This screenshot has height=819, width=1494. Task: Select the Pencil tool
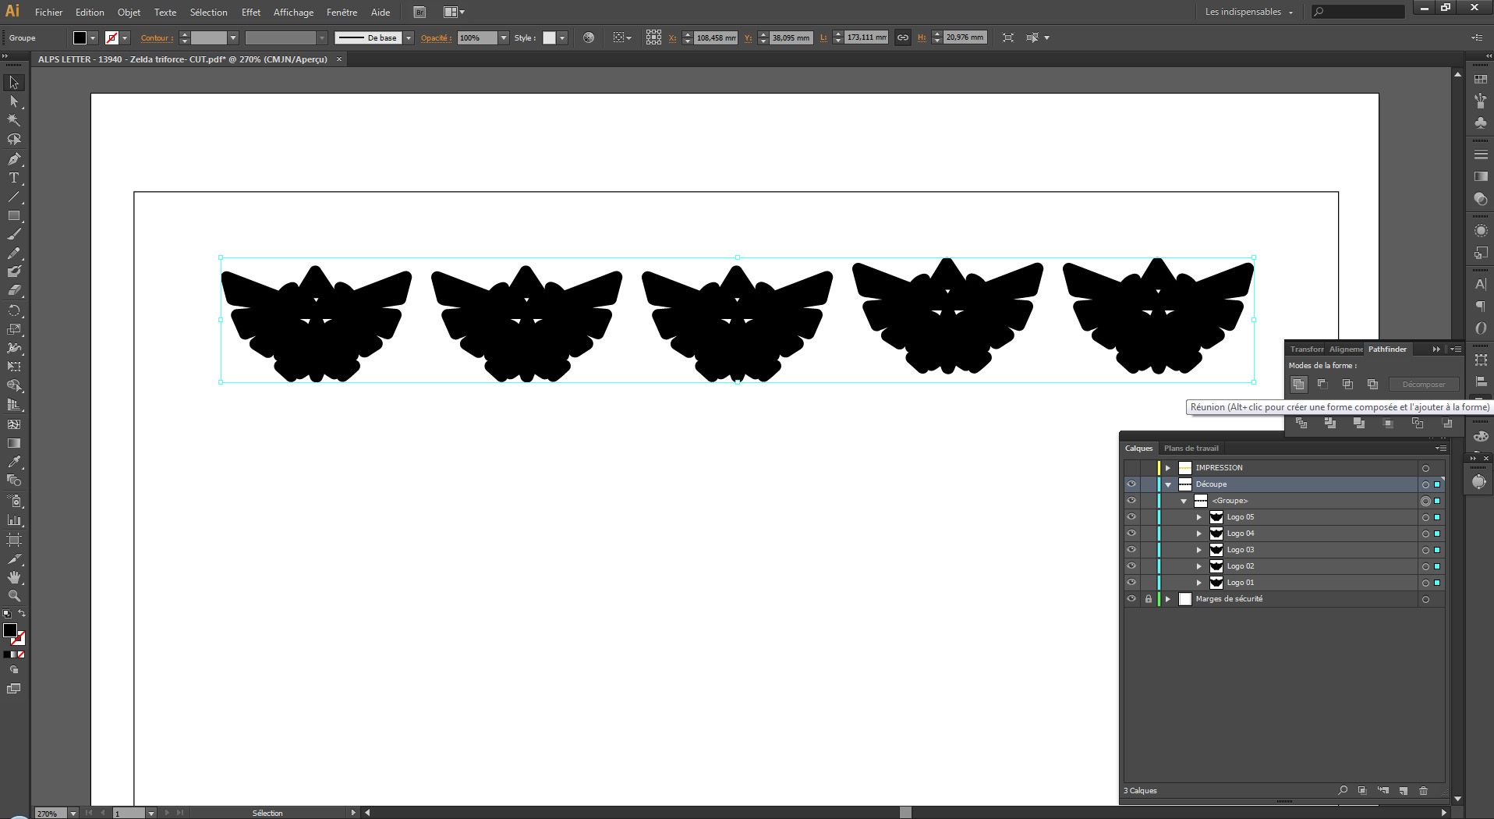click(x=14, y=253)
